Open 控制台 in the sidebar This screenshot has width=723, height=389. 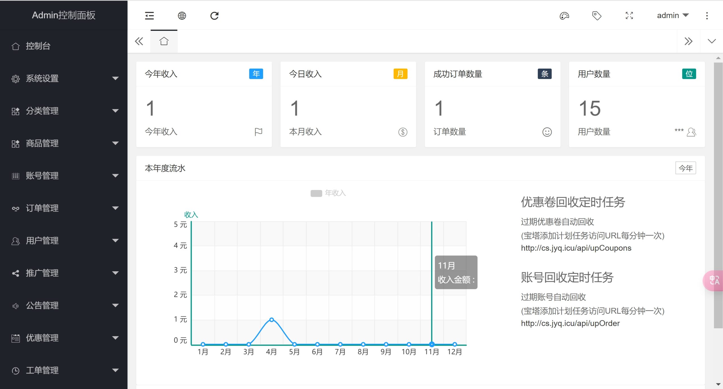64,46
